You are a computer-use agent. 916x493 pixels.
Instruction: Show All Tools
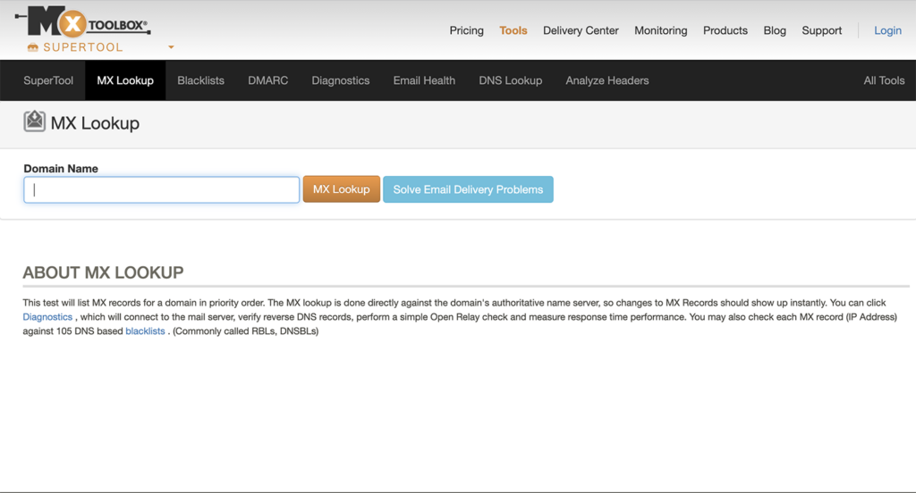(884, 80)
